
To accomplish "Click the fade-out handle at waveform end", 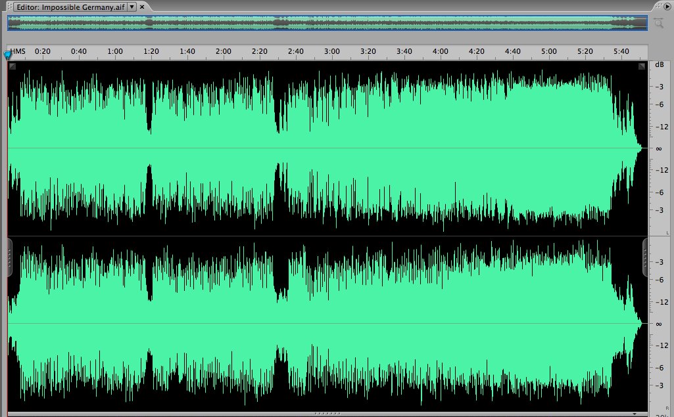I will [642, 66].
